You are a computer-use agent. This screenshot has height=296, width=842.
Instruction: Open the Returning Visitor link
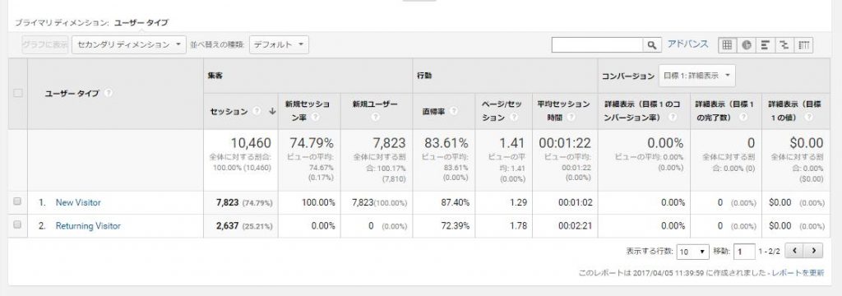[88, 226]
